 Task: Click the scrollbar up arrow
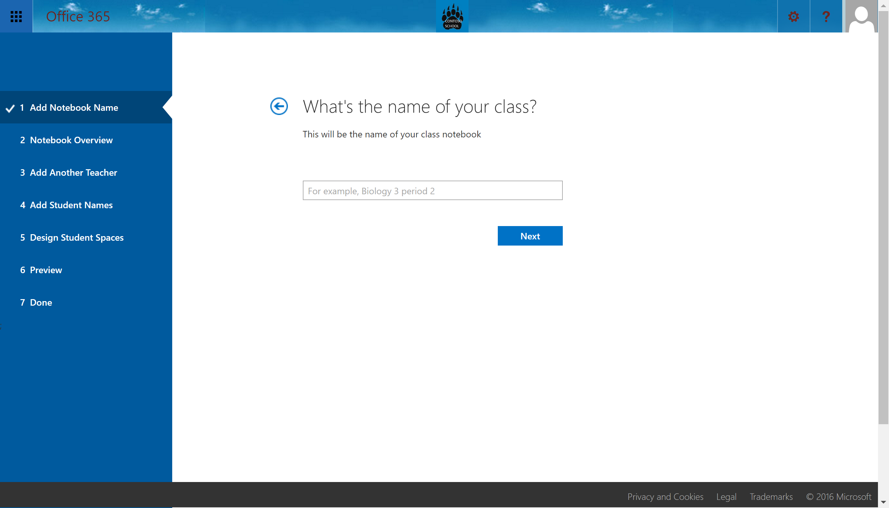[883, 5]
